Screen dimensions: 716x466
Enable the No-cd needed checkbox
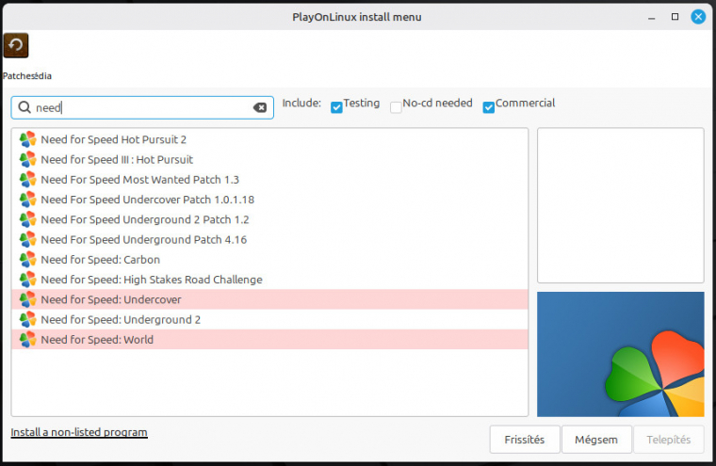click(396, 107)
